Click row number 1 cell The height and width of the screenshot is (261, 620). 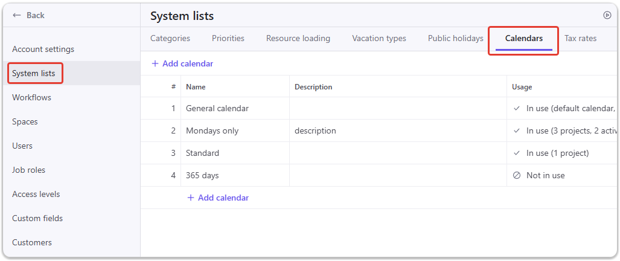(161, 108)
